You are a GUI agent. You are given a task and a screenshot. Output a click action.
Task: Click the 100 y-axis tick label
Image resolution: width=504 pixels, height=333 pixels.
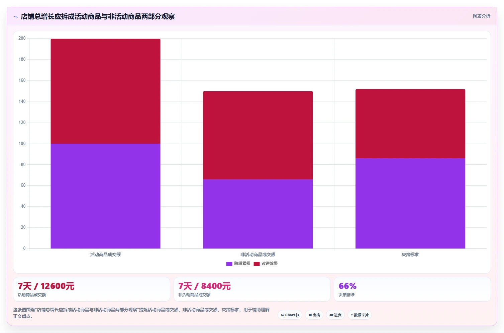coord(22,144)
